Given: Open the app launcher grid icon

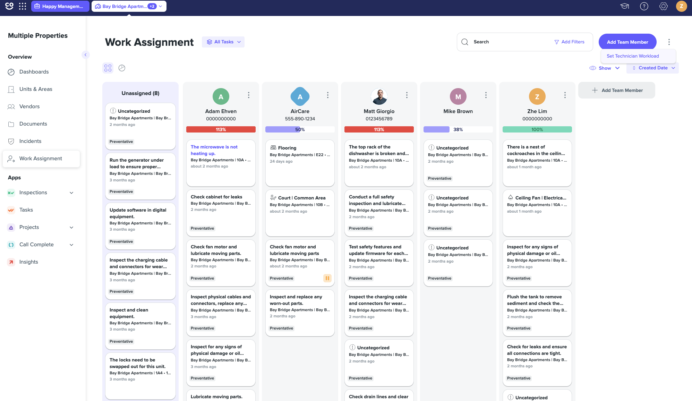Looking at the screenshot, I should coord(23,6).
